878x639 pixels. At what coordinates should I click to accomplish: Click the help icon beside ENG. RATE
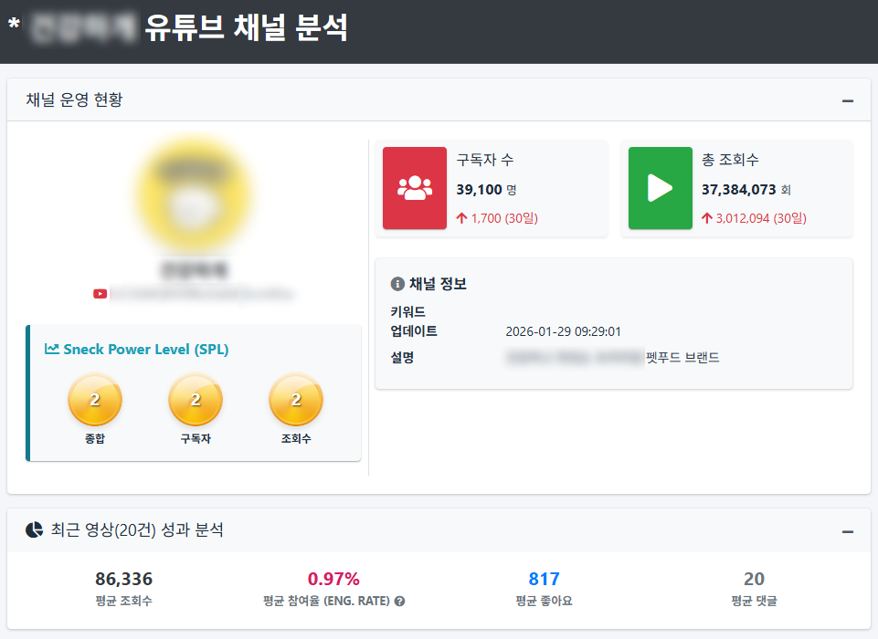tap(399, 602)
